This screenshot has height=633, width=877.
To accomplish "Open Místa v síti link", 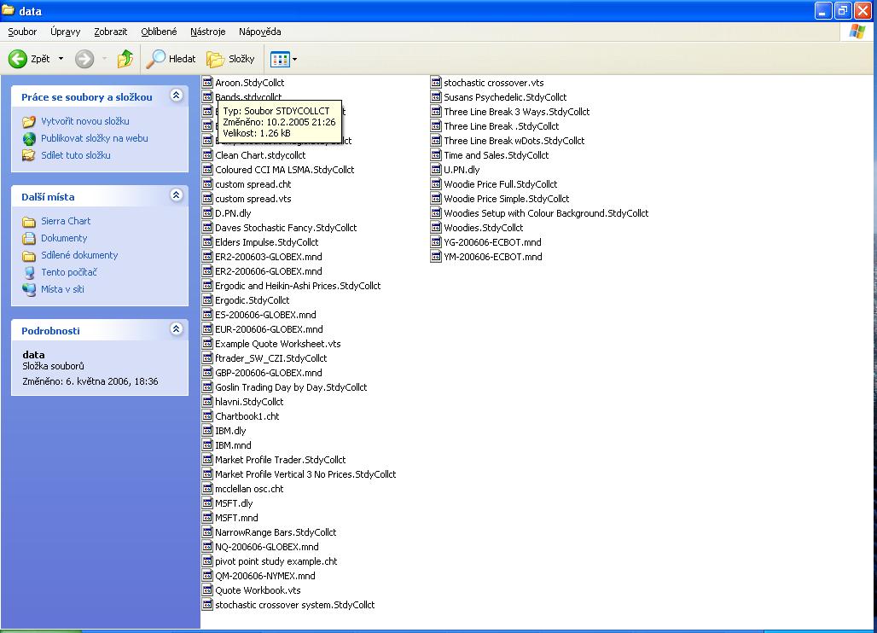I will [x=62, y=290].
